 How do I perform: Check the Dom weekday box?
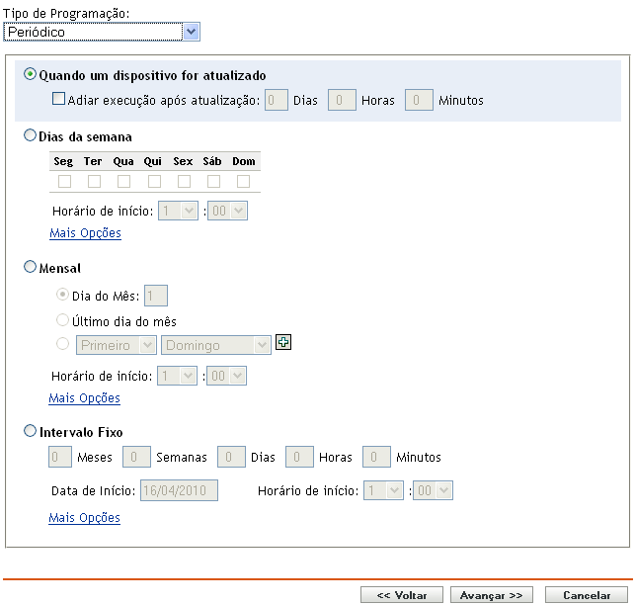(243, 181)
